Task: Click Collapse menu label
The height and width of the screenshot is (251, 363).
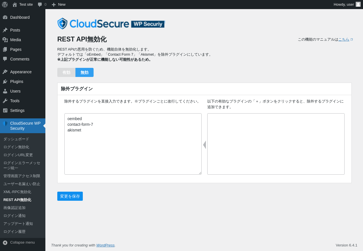Action: (22, 242)
